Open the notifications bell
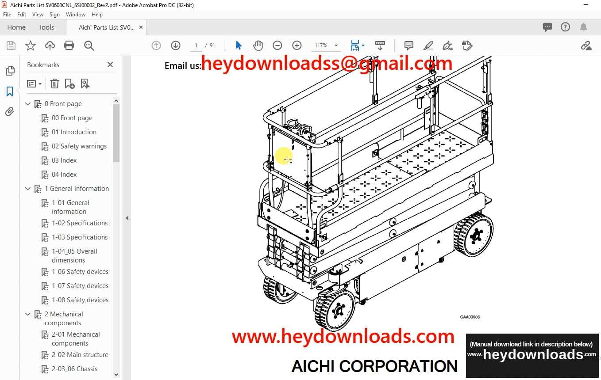 (x=584, y=27)
